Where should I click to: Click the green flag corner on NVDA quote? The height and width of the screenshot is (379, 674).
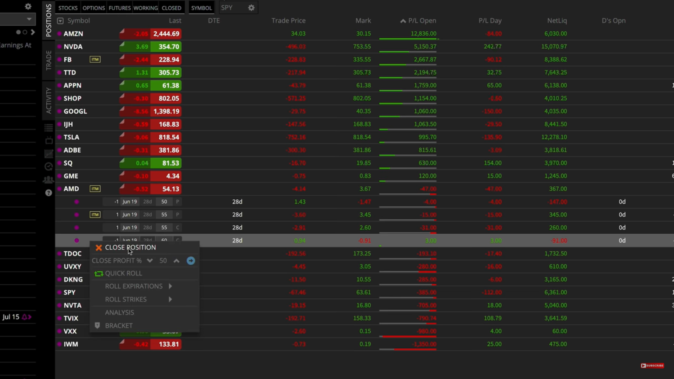point(122,44)
